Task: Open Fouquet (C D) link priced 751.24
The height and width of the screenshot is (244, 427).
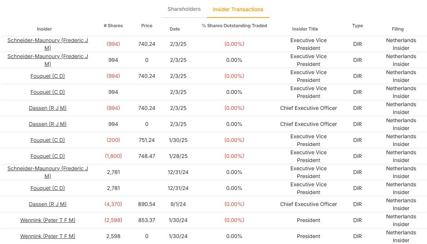Action: pyautogui.click(x=48, y=140)
